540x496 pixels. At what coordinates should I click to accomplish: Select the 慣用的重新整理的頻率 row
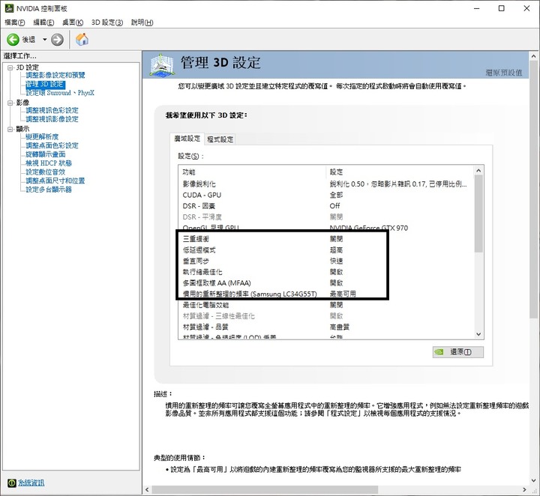(x=326, y=294)
